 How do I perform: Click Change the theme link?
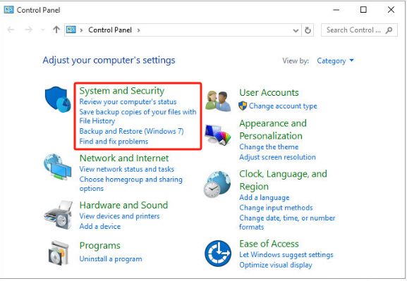pyautogui.click(x=269, y=146)
